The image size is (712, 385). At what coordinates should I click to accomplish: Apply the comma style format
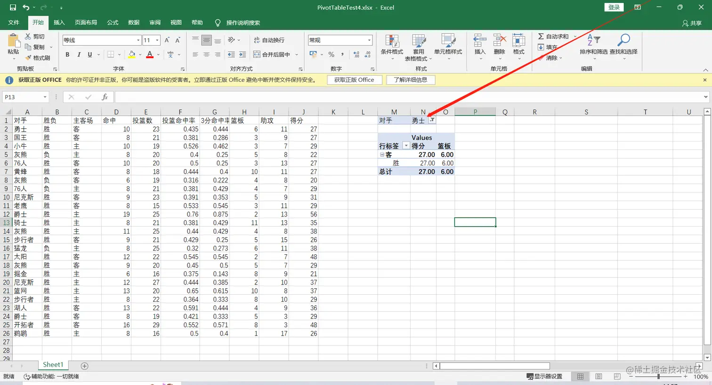[342, 55]
